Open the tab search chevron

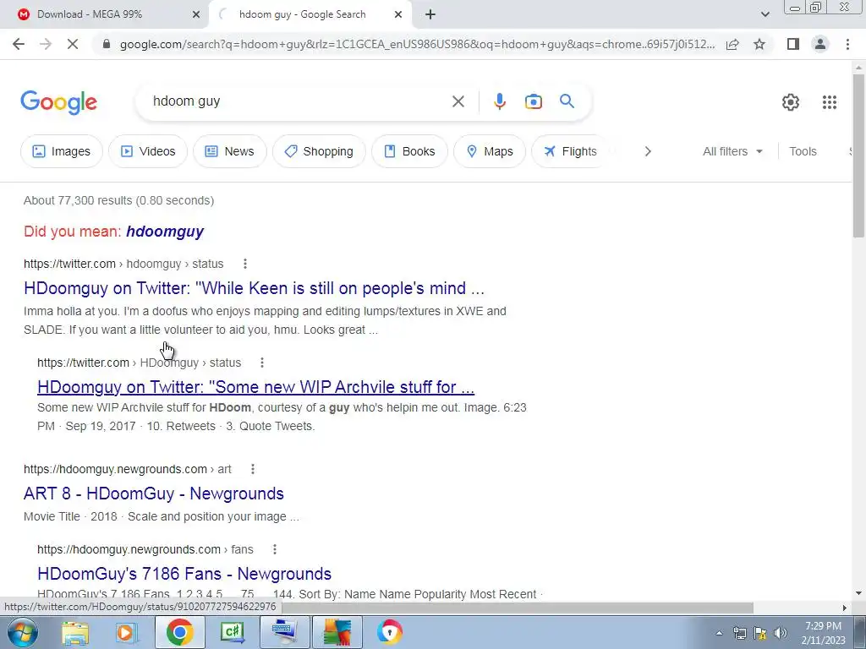[765, 14]
